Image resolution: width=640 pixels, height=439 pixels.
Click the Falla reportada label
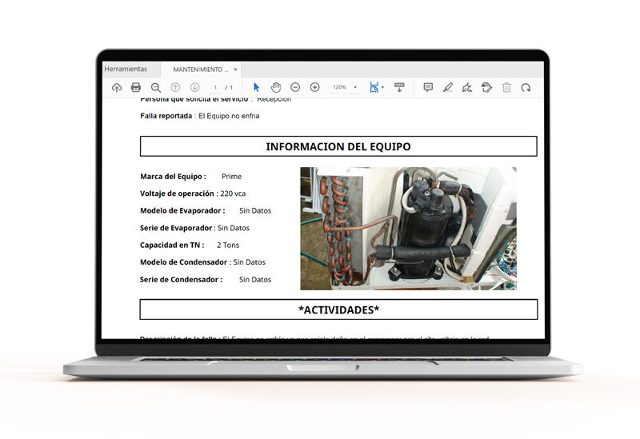(x=166, y=116)
